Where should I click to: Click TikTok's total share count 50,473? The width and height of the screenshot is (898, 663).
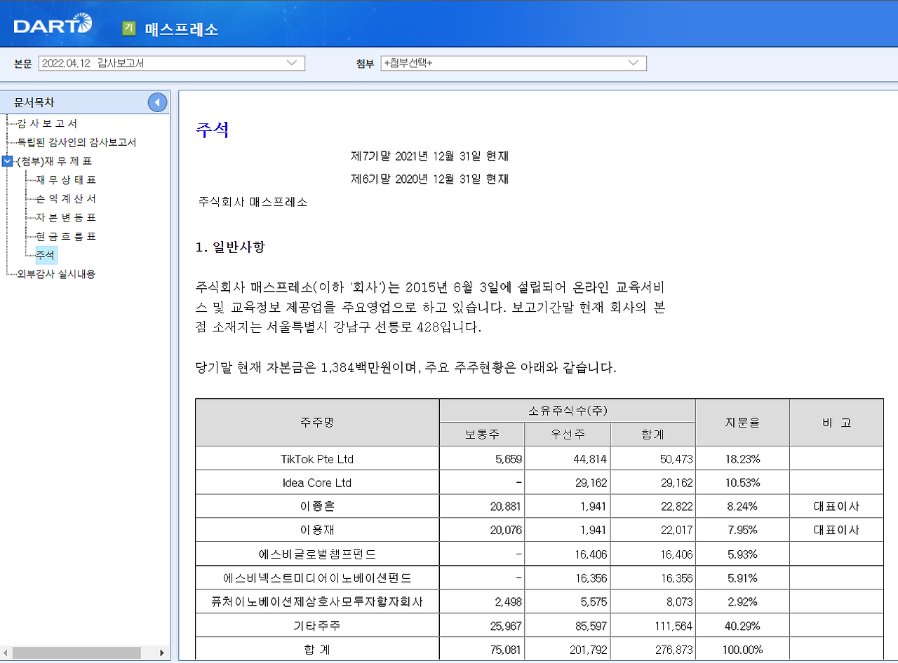(676, 460)
